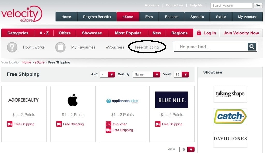Click the Help me find input field
Image resolution: width=265 pixels, height=153 pixels.
[x=211, y=47]
